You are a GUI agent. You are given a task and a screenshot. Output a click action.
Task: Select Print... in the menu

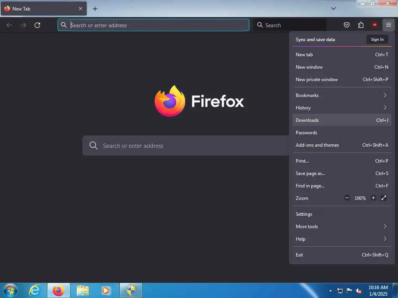342,161
